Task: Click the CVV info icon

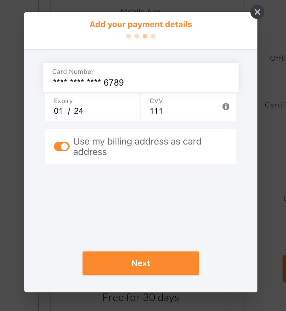Action: pyautogui.click(x=226, y=107)
